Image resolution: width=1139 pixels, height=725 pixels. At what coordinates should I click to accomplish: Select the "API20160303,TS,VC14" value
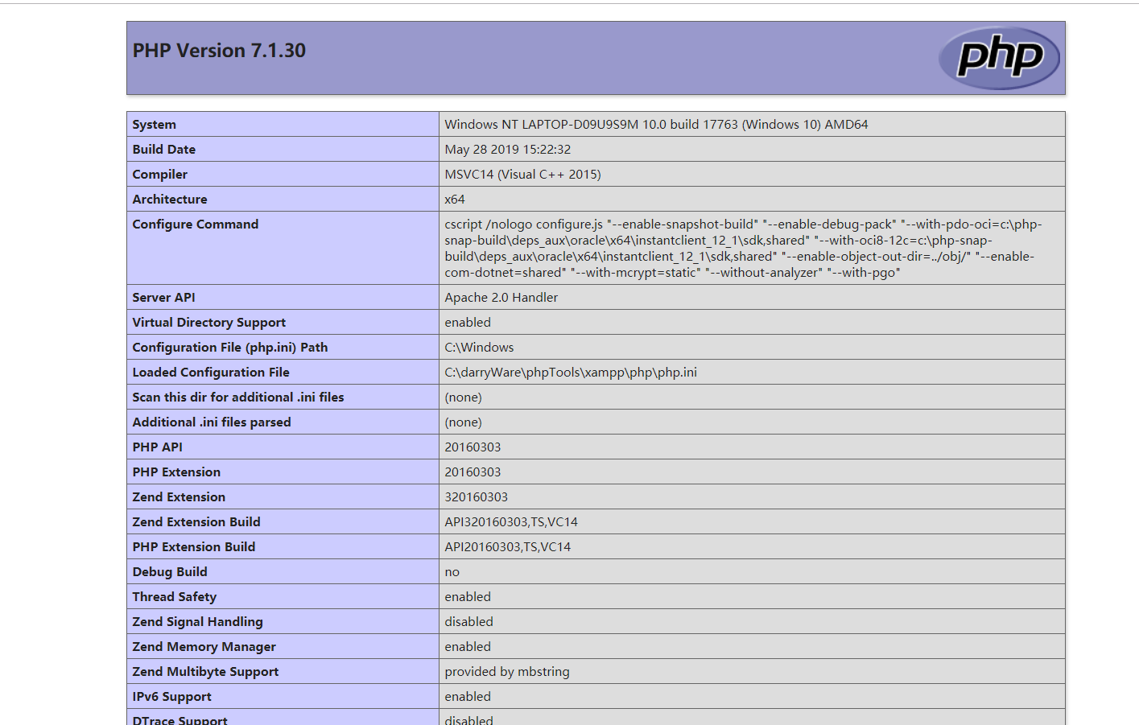[508, 547]
